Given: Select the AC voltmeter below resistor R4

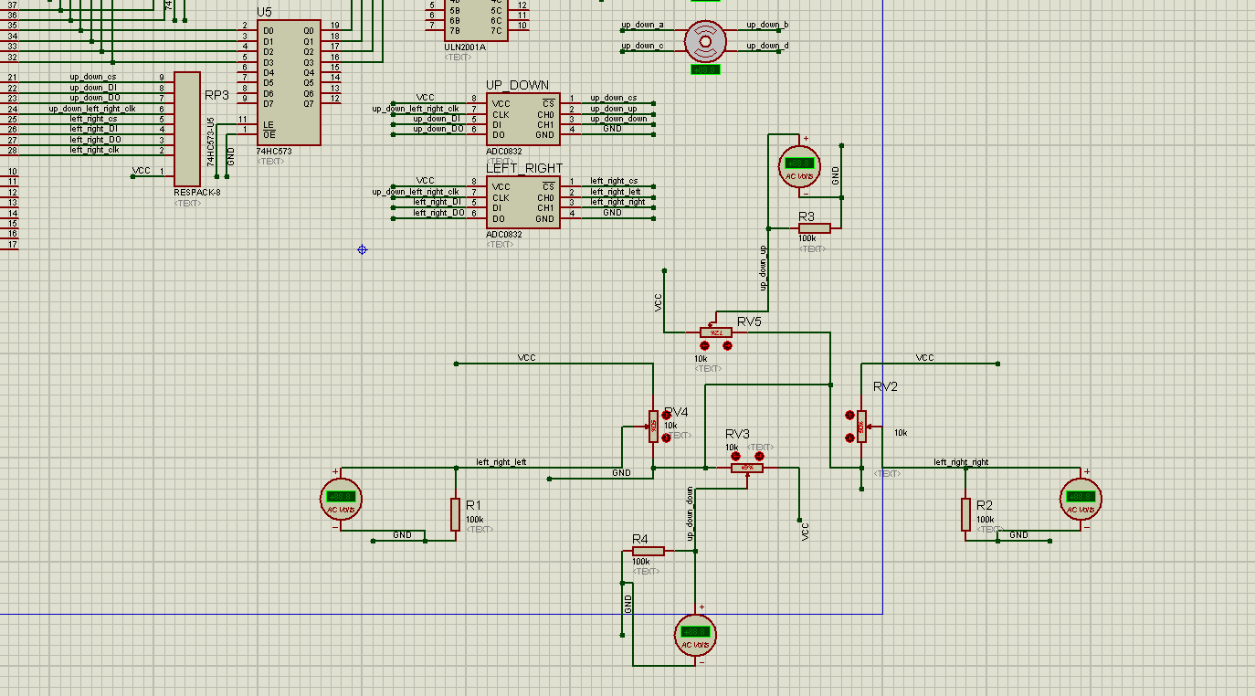Looking at the screenshot, I should coord(695,634).
